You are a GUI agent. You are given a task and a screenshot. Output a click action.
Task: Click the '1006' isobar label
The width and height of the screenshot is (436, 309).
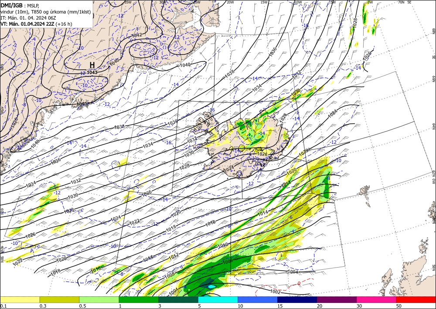pyautogui.click(x=228, y=261)
